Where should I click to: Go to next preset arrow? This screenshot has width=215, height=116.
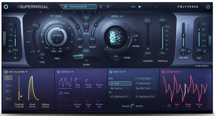[108, 7]
